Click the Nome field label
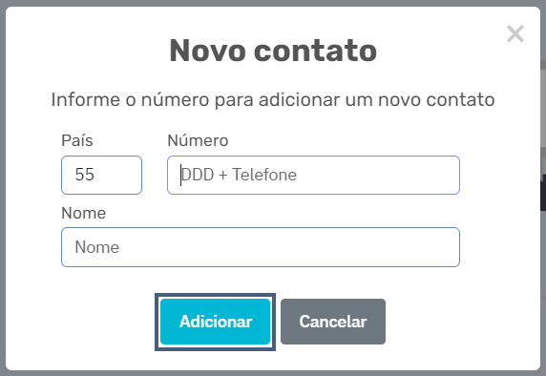The height and width of the screenshot is (376, 546). tap(84, 213)
